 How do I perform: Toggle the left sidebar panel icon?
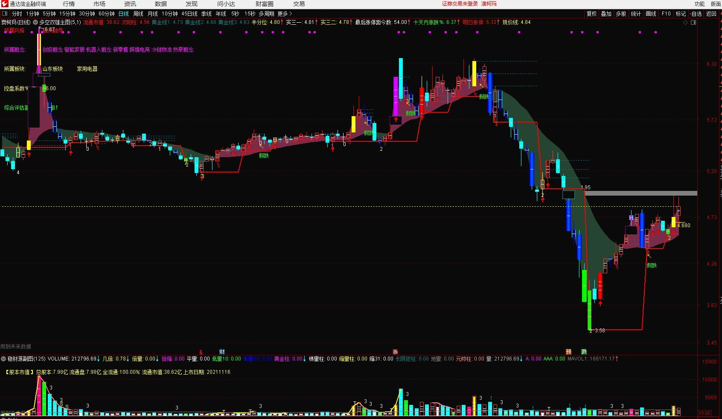pos(5,14)
